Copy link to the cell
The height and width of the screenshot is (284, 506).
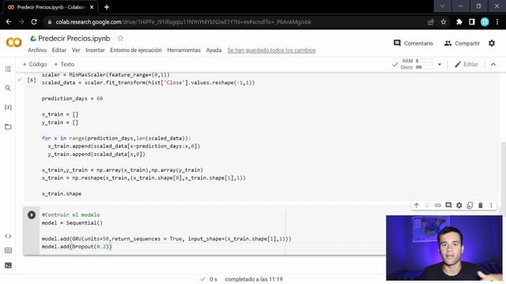point(437,205)
